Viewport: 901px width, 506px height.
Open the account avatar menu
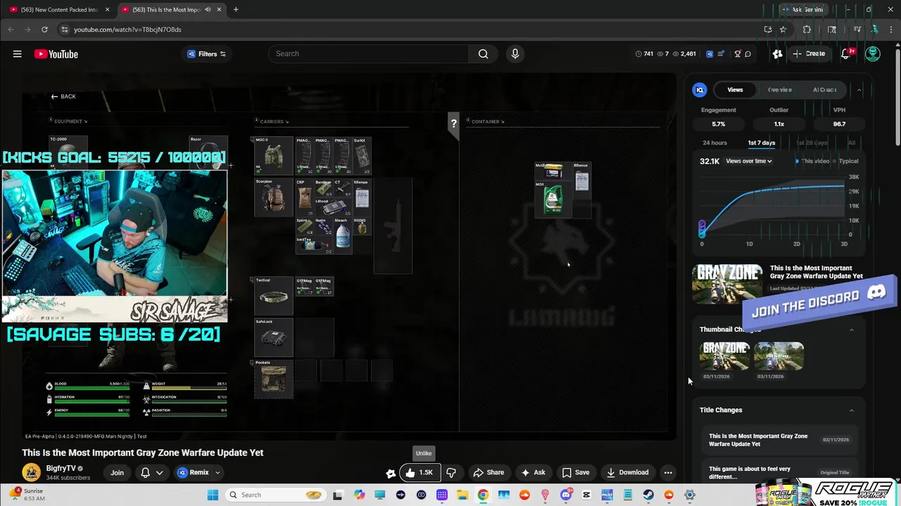[873, 54]
